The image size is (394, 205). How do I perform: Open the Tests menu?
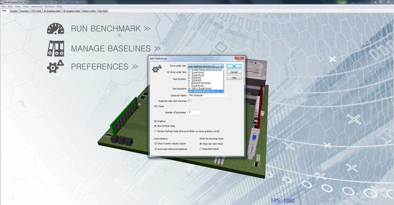[x=26, y=6]
